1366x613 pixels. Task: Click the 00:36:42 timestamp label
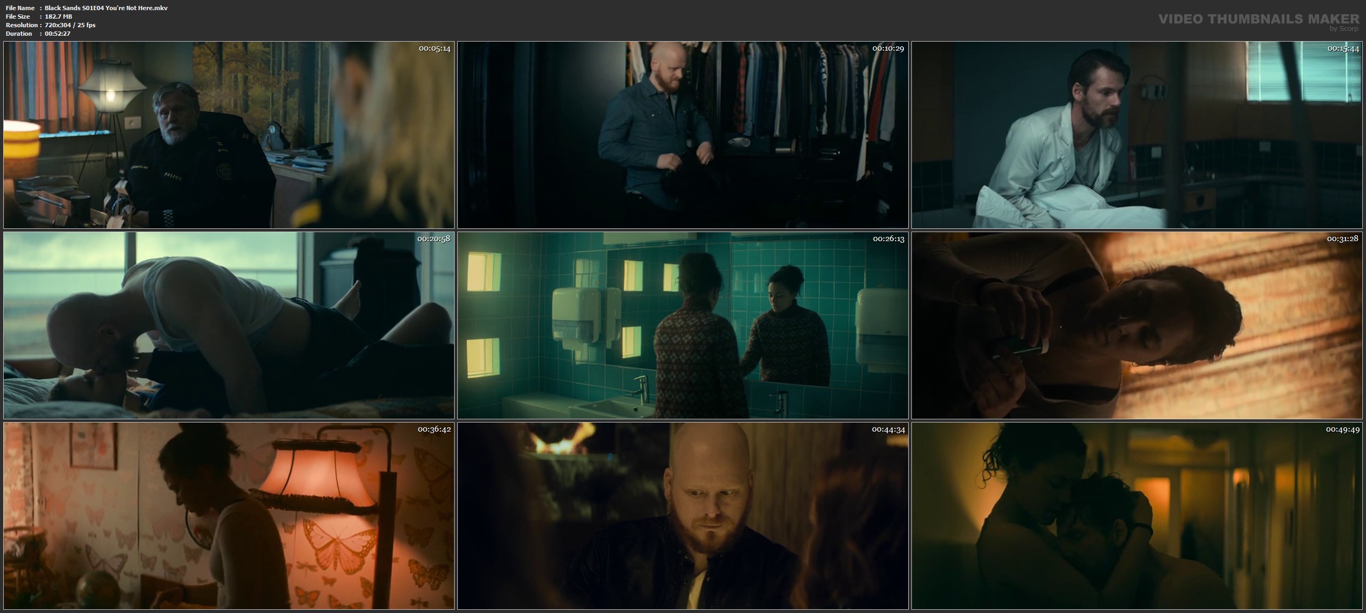[434, 429]
